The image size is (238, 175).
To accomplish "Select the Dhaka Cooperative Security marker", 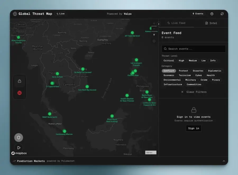I will 19,37.
